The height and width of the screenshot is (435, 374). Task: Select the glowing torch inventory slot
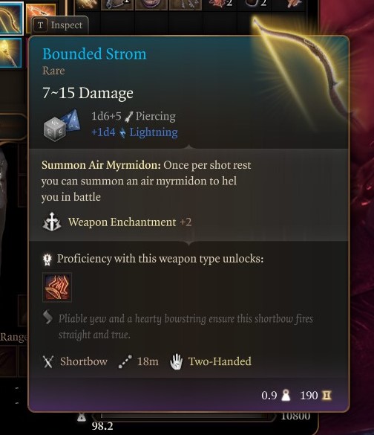[10, 53]
